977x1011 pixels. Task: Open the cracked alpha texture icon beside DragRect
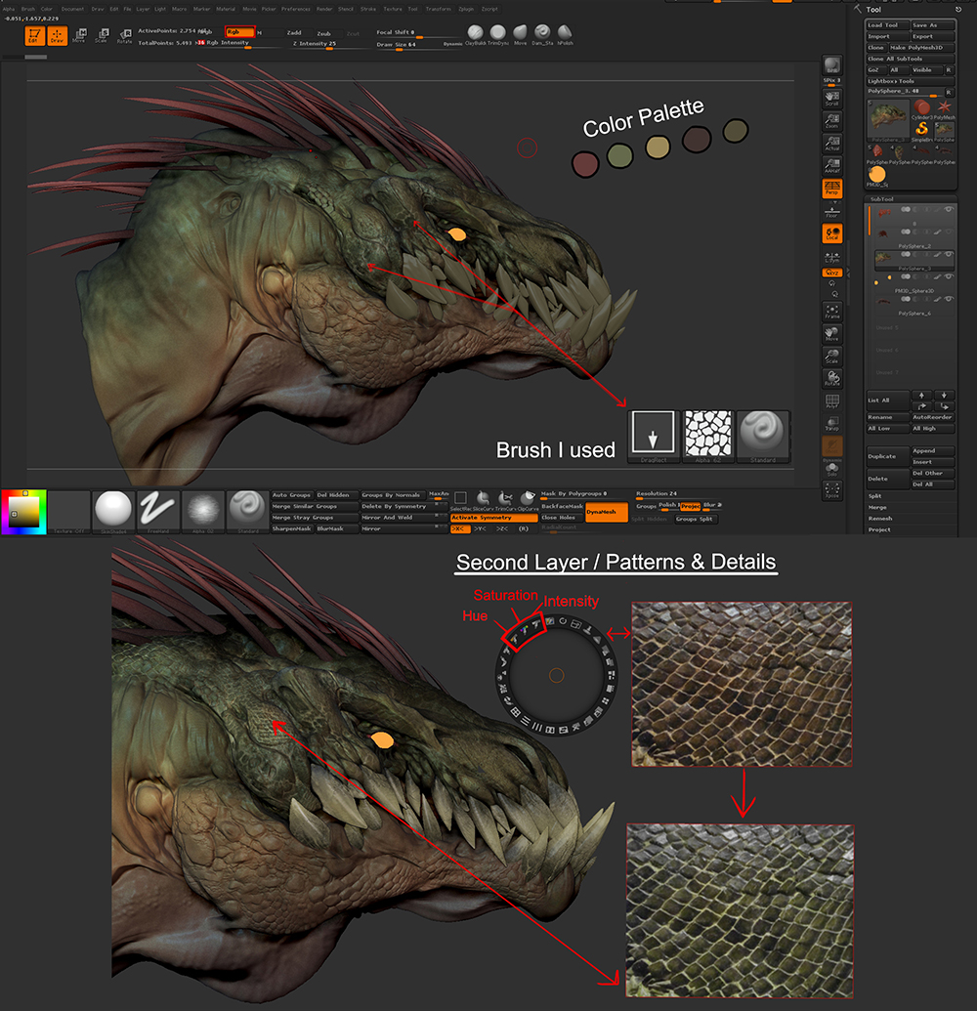click(709, 433)
